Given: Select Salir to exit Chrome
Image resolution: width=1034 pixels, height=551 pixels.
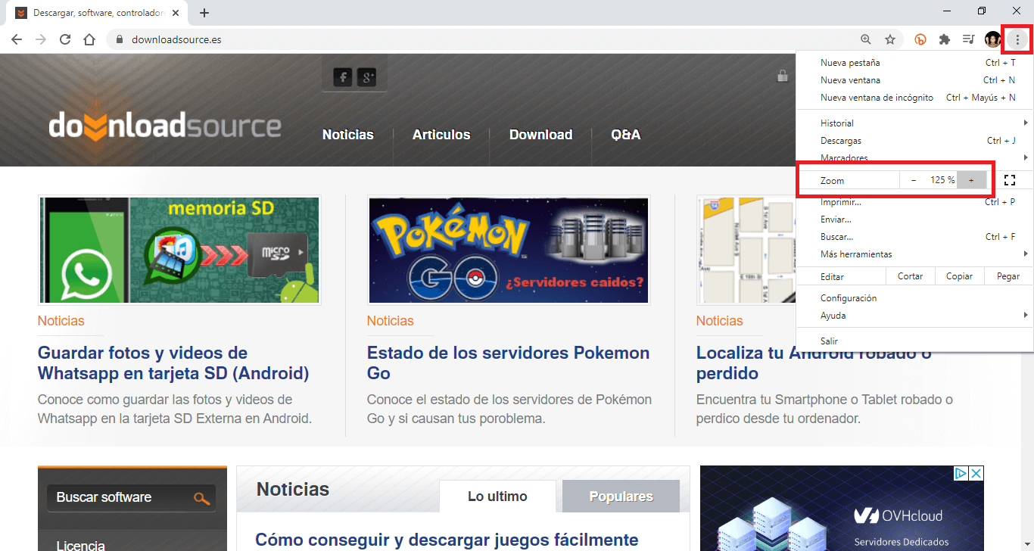Looking at the screenshot, I should pyautogui.click(x=914, y=341).
